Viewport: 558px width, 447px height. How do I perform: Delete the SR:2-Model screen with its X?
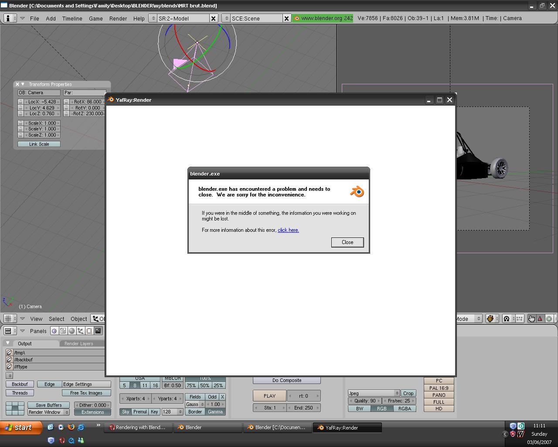[213, 18]
